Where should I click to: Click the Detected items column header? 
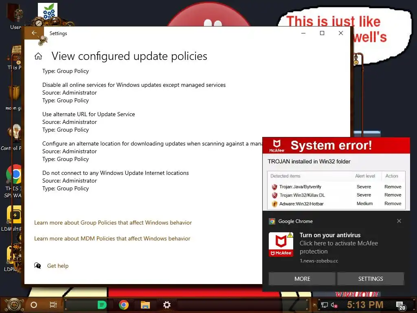[x=285, y=176]
